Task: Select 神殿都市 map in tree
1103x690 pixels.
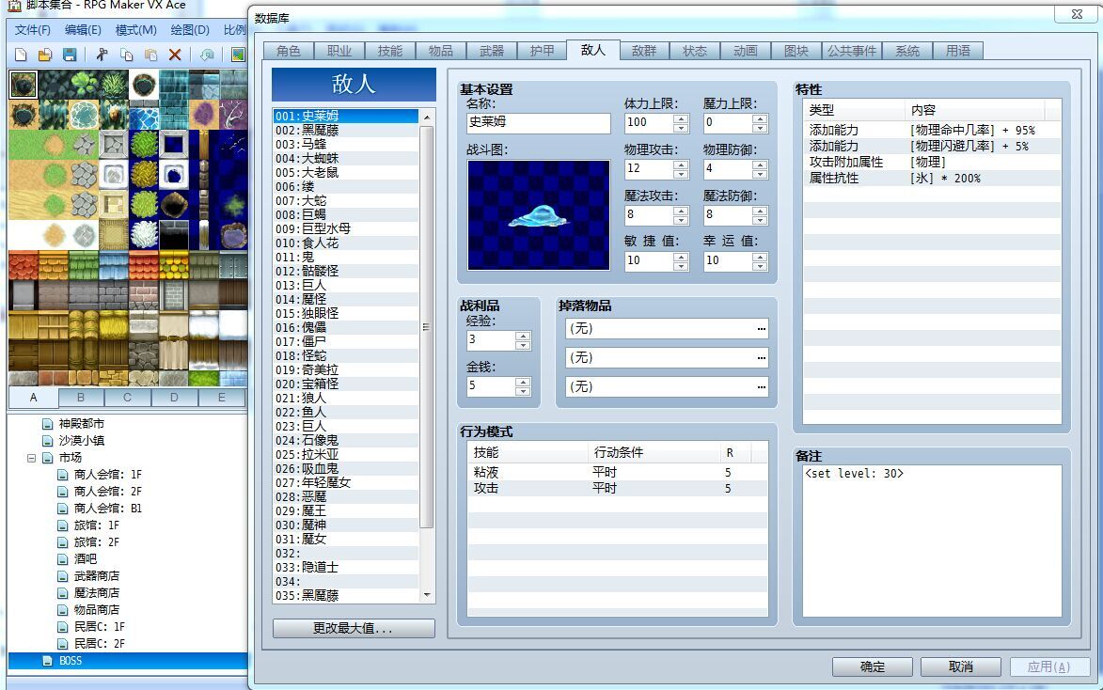Action: (81, 424)
